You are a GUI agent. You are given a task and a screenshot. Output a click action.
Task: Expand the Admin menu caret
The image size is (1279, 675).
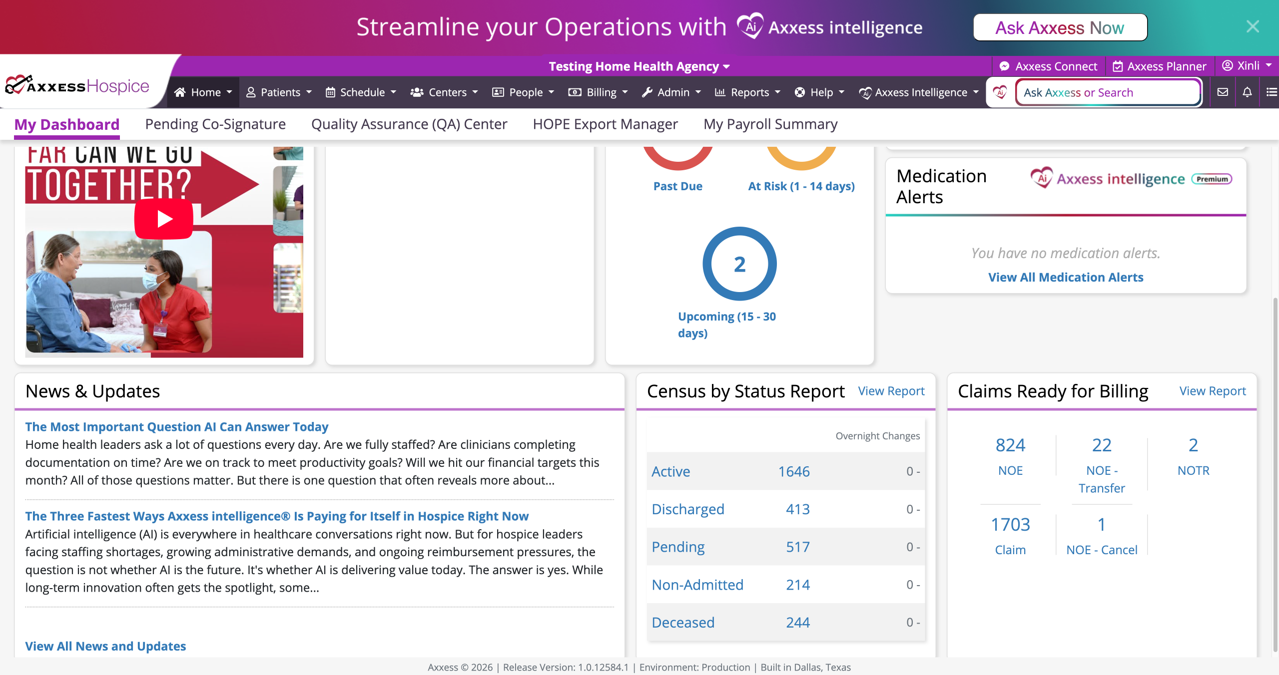[698, 92]
